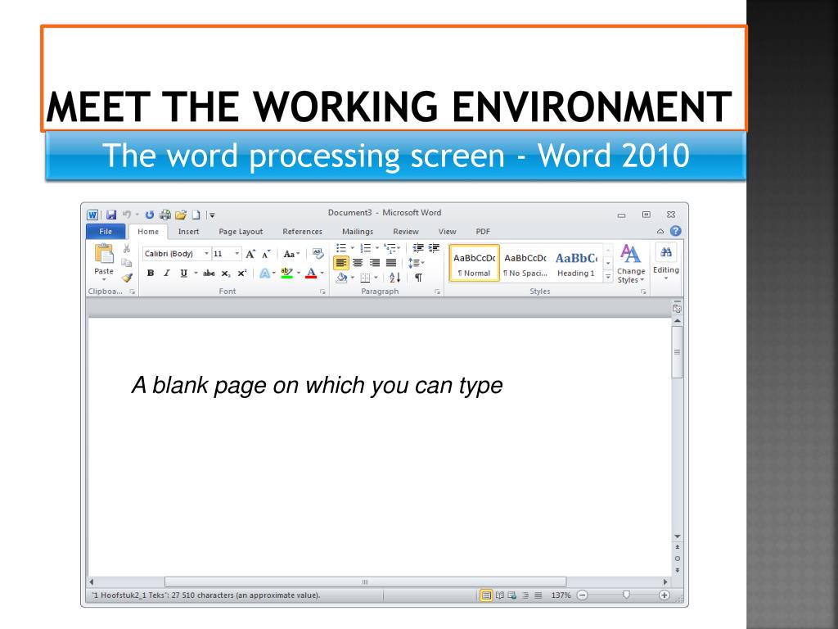Image resolution: width=838 pixels, height=629 pixels.
Task: Switch to the Review tab
Action: (406, 232)
